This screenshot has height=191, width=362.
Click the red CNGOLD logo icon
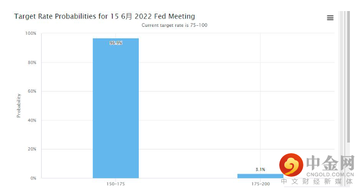tap(291, 165)
